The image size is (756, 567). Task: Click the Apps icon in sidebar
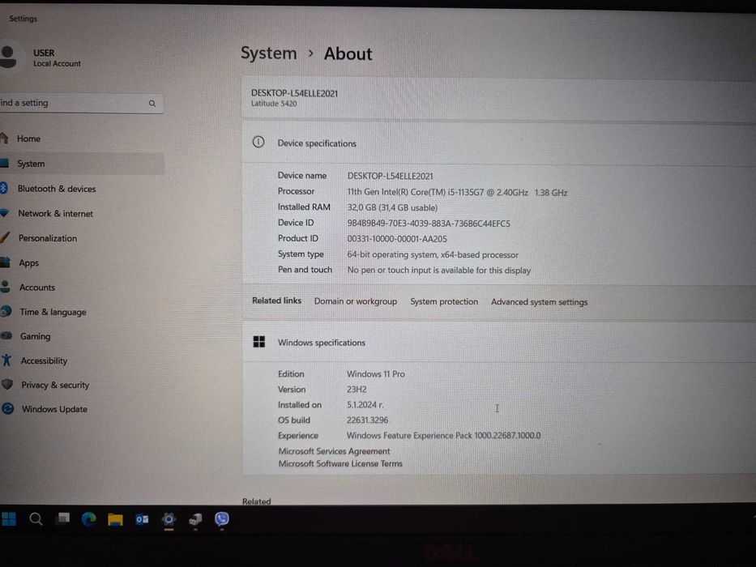click(6, 262)
